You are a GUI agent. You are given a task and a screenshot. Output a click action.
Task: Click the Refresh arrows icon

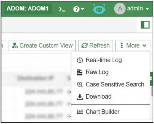coord(84,45)
